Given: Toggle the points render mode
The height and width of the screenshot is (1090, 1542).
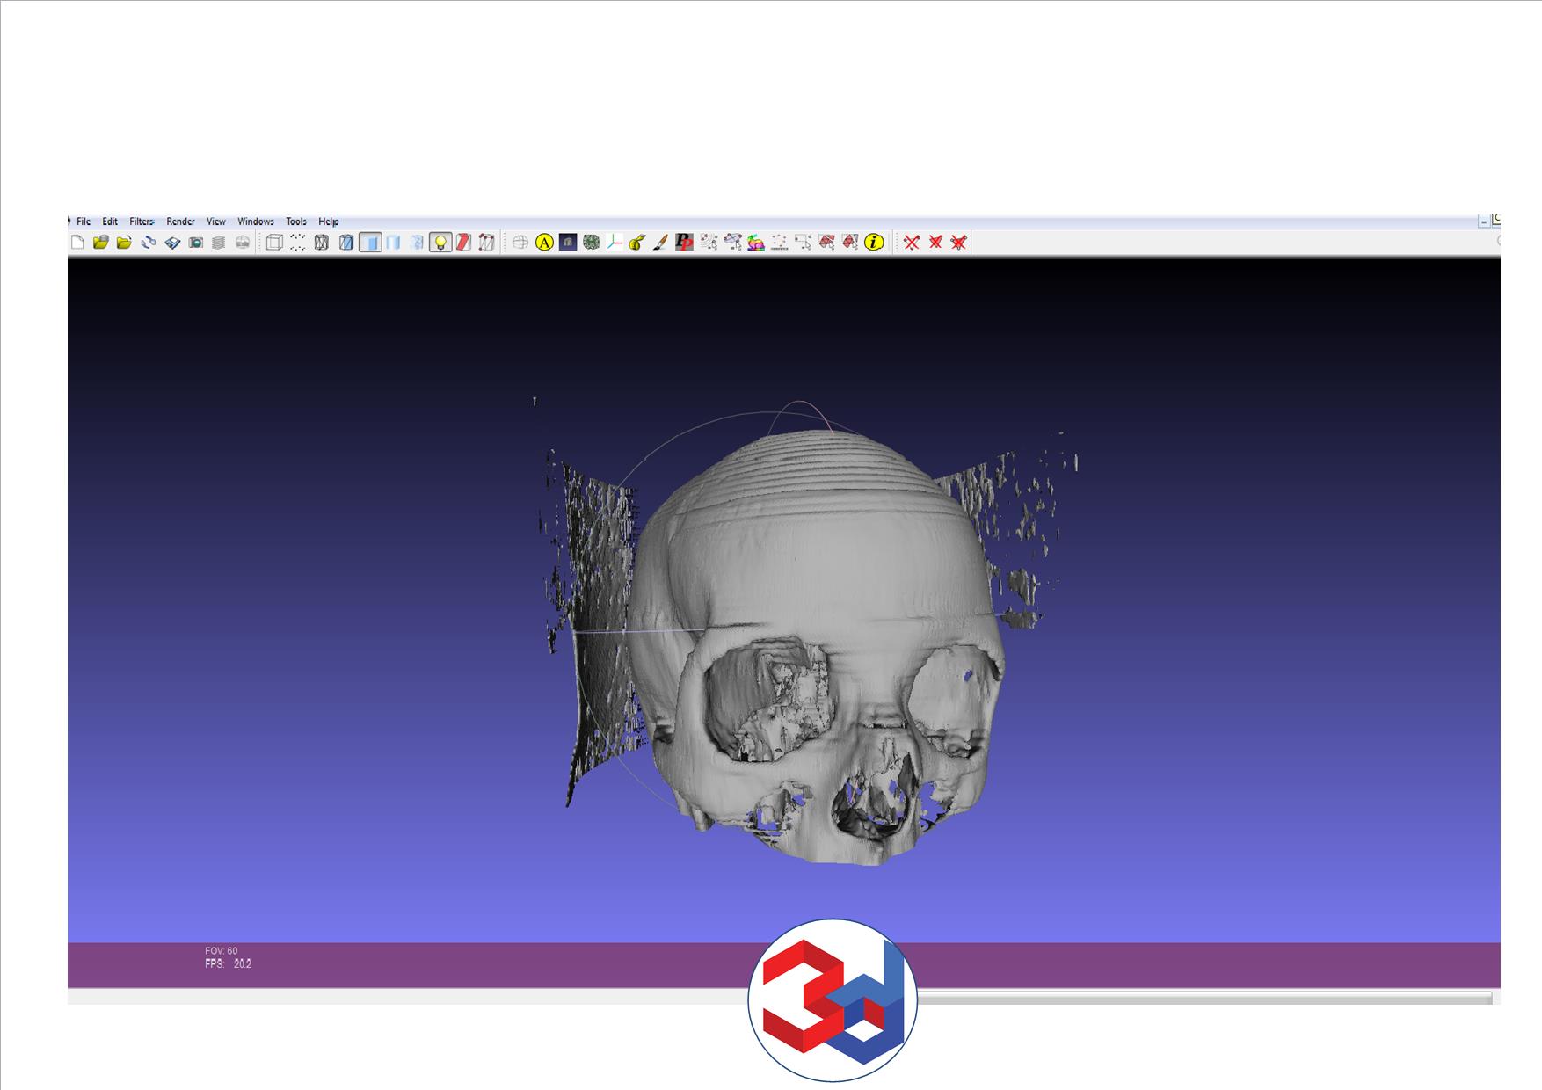Looking at the screenshot, I should tap(298, 243).
